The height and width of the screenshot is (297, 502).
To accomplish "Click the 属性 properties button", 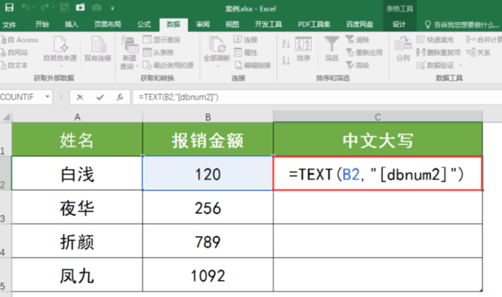I will [245, 53].
